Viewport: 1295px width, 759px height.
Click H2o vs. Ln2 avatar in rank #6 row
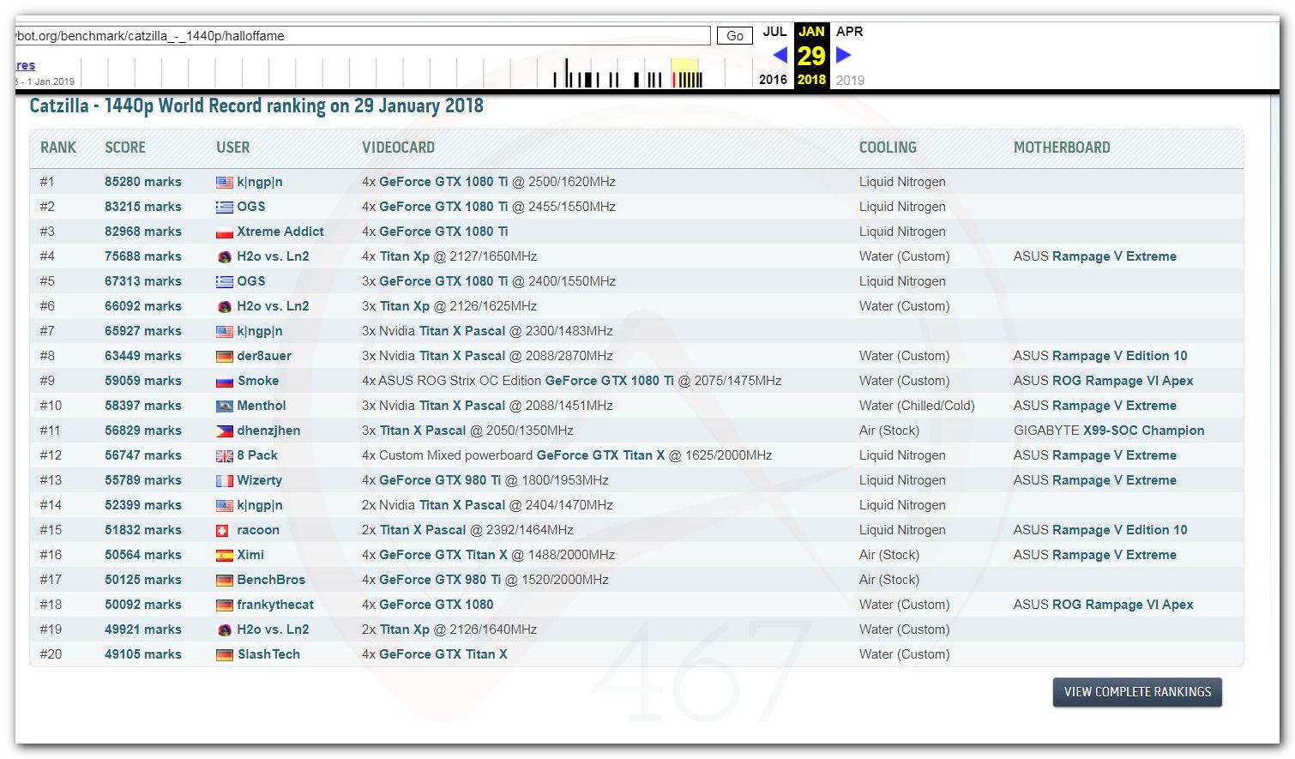tap(225, 307)
